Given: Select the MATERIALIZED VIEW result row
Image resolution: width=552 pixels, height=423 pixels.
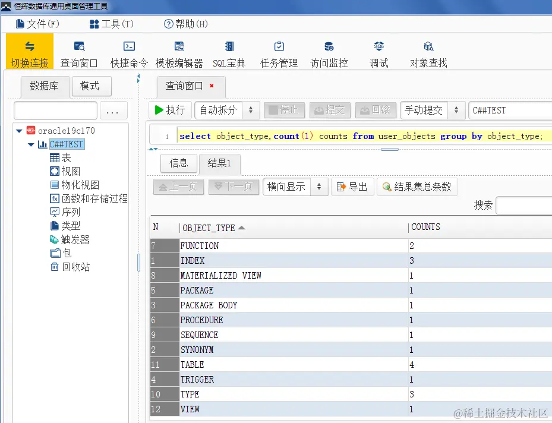Looking at the screenshot, I should tap(351, 275).
